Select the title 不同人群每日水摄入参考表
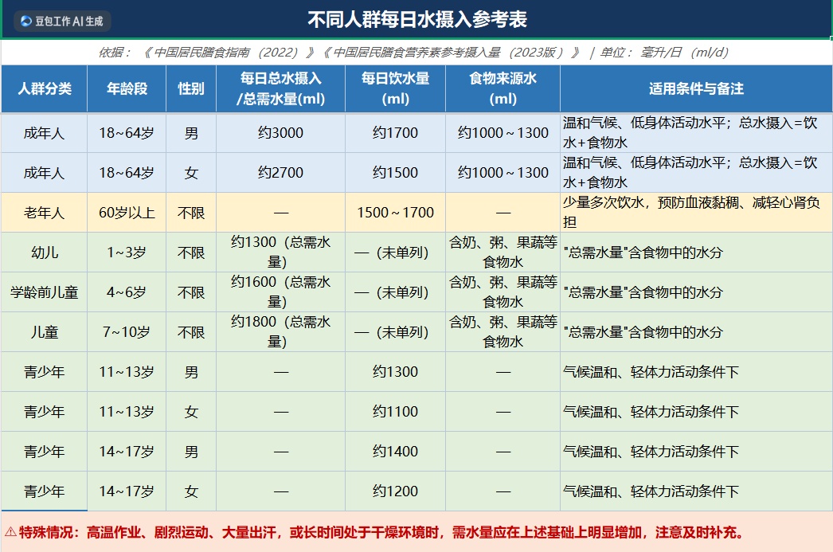Viewport: 833px width, 552px height. (x=417, y=20)
